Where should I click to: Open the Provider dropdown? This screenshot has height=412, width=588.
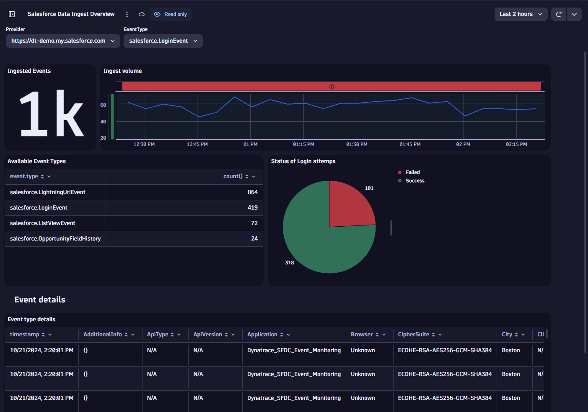pyautogui.click(x=63, y=41)
